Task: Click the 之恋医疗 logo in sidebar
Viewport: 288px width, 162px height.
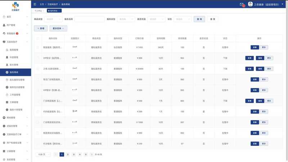Action: coord(15,6)
